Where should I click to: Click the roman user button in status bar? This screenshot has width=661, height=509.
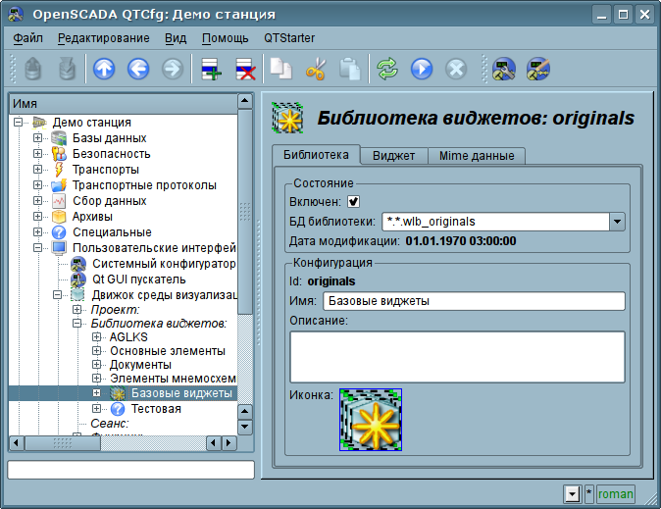(616, 493)
